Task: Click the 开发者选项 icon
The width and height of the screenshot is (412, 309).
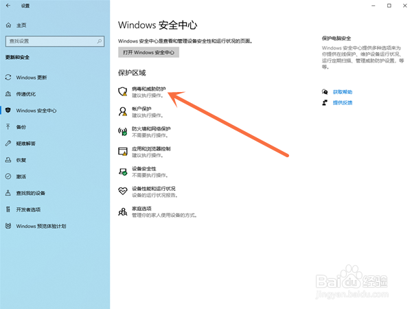Action: (8, 209)
